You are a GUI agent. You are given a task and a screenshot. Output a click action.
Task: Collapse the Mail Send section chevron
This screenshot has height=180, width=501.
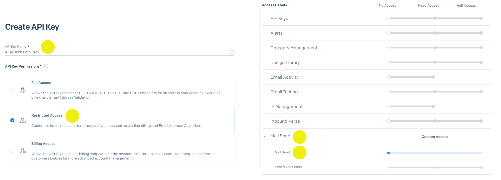(x=264, y=137)
